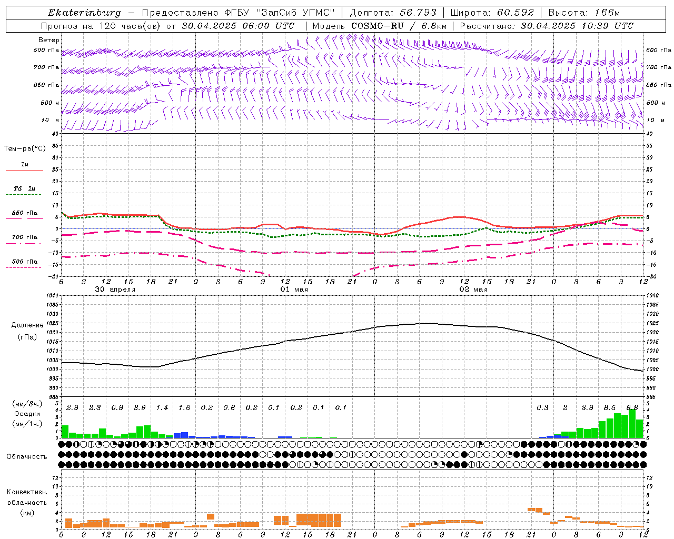Click the '(мм/3ч.)' precipitation unit label
This screenshot has width=674, height=539.
click(x=27, y=404)
